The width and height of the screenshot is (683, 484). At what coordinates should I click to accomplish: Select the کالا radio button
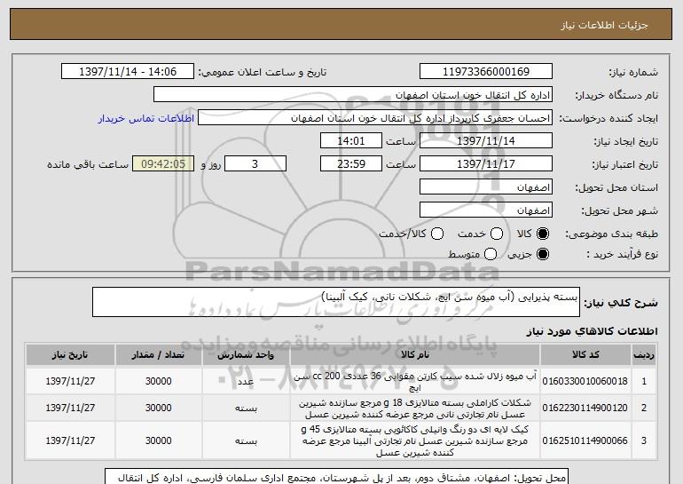(x=543, y=234)
